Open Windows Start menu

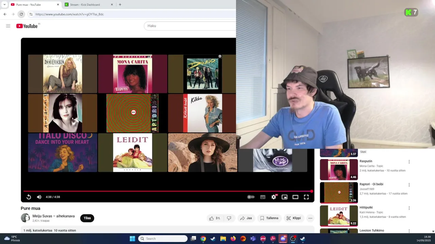pyautogui.click(x=132, y=239)
